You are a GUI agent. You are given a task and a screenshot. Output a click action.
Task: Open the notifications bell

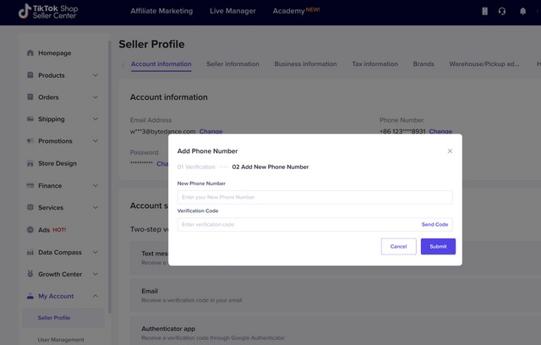click(x=521, y=11)
